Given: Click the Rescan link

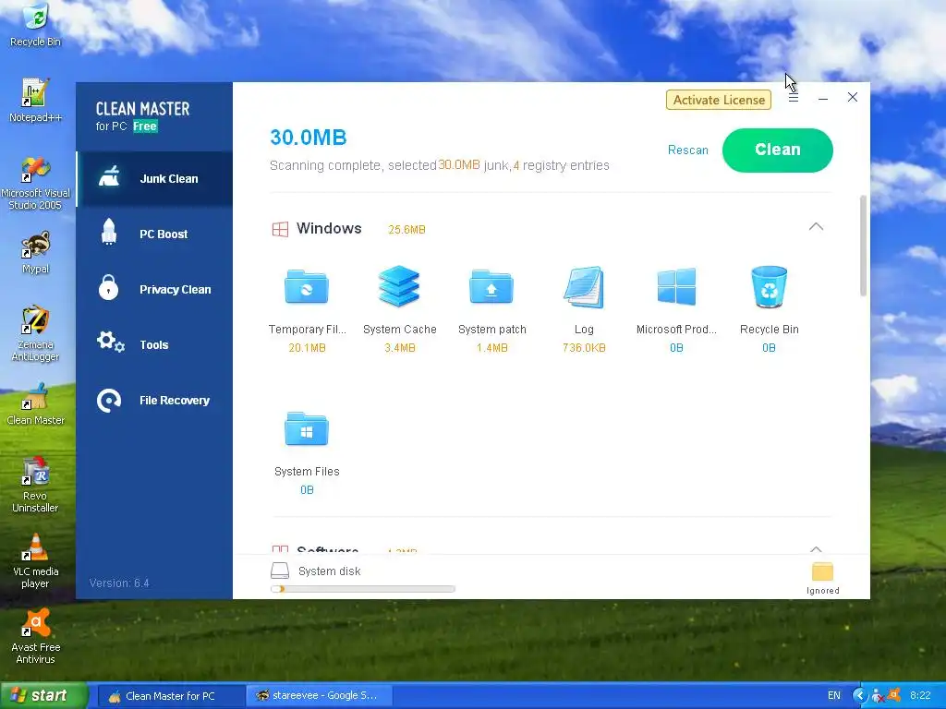Looking at the screenshot, I should [687, 150].
